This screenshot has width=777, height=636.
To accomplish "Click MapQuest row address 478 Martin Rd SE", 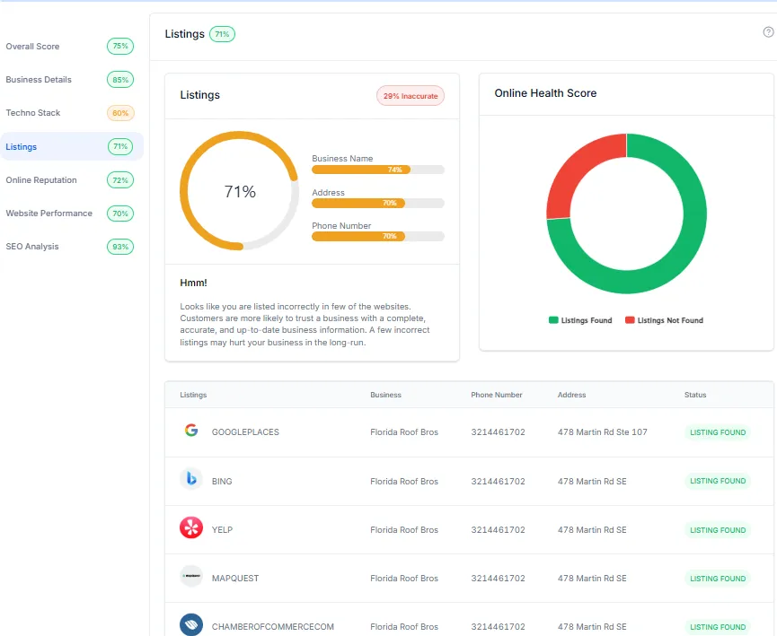I will click(592, 578).
